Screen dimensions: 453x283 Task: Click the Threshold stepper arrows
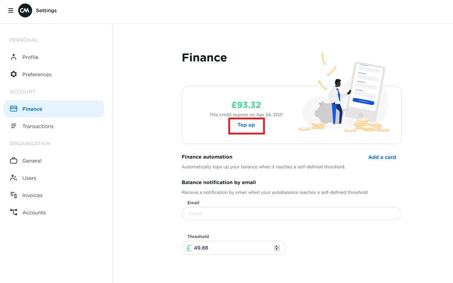click(276, 248)
